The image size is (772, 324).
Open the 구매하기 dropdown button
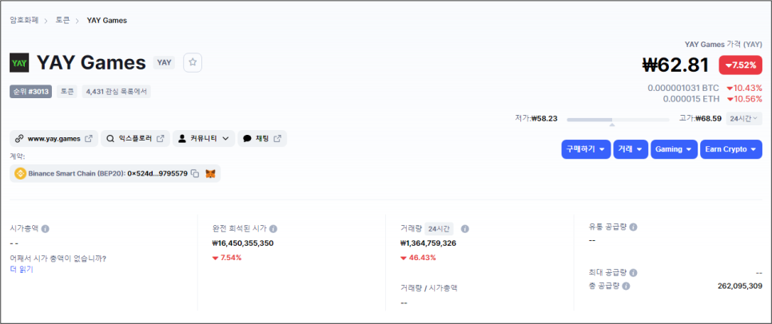pos(586,149)
